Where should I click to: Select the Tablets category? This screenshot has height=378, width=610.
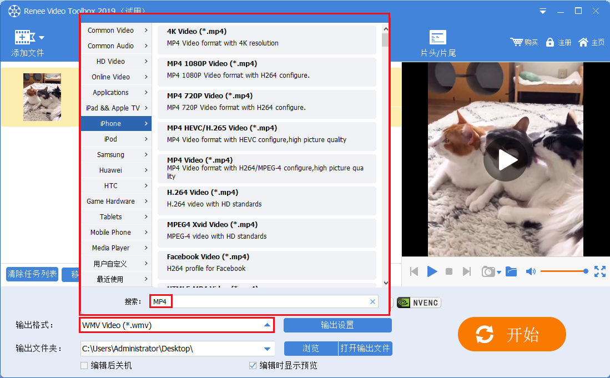(x=117, y=217)
